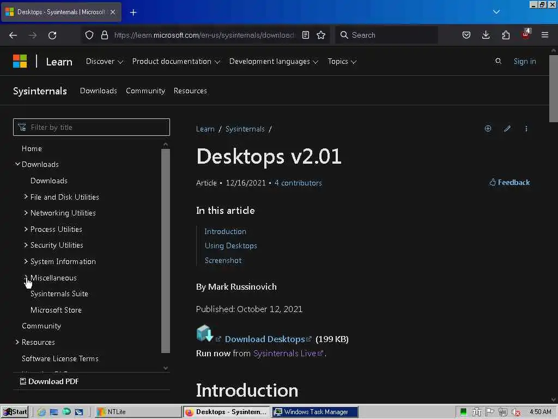Open Sysinternals Suite in the sidebar
This screenshot has width=558, height=419.
pyautogui.click(x=59, y=294)
